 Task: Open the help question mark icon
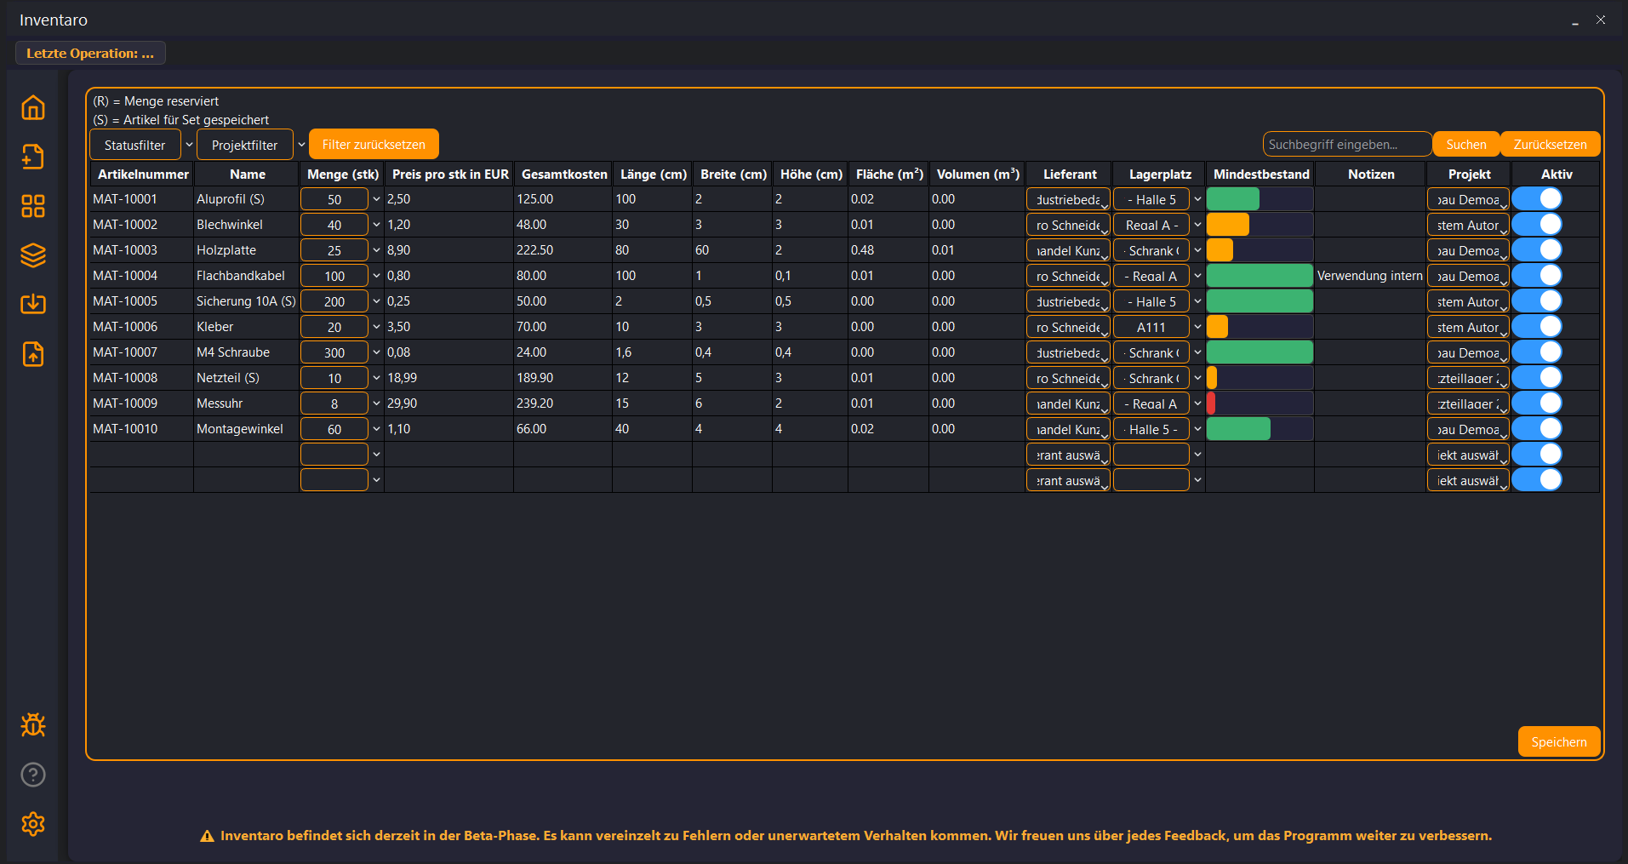[33, 775]
